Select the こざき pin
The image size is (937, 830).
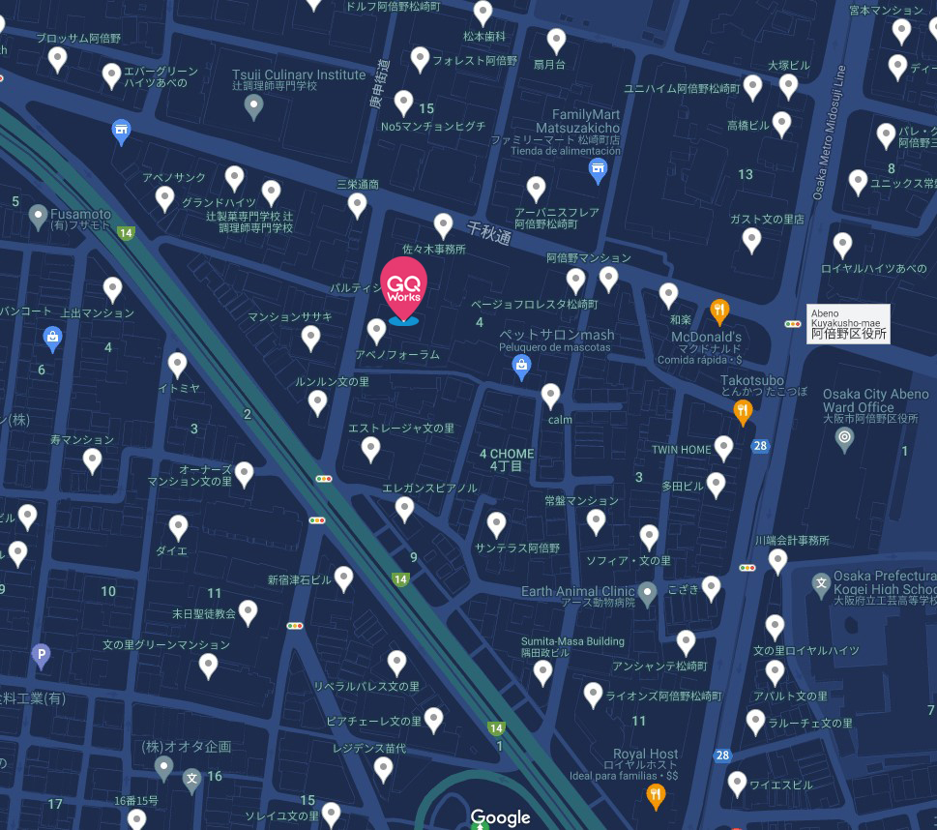tap(711, 589)
